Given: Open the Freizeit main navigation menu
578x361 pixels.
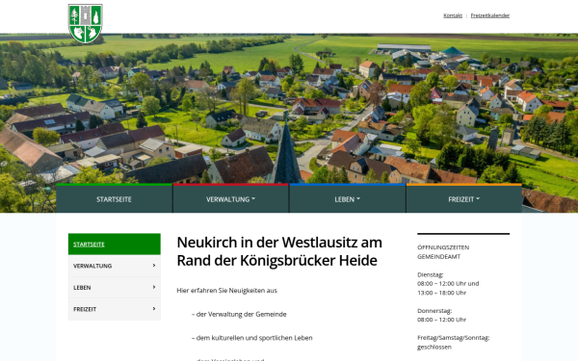Looking at the screenshot, I should [x=463, y=199].
